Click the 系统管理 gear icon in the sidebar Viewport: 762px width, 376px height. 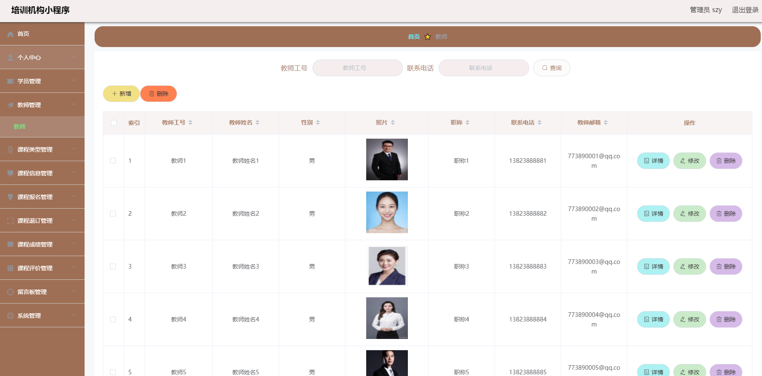(x=10, y=316)
